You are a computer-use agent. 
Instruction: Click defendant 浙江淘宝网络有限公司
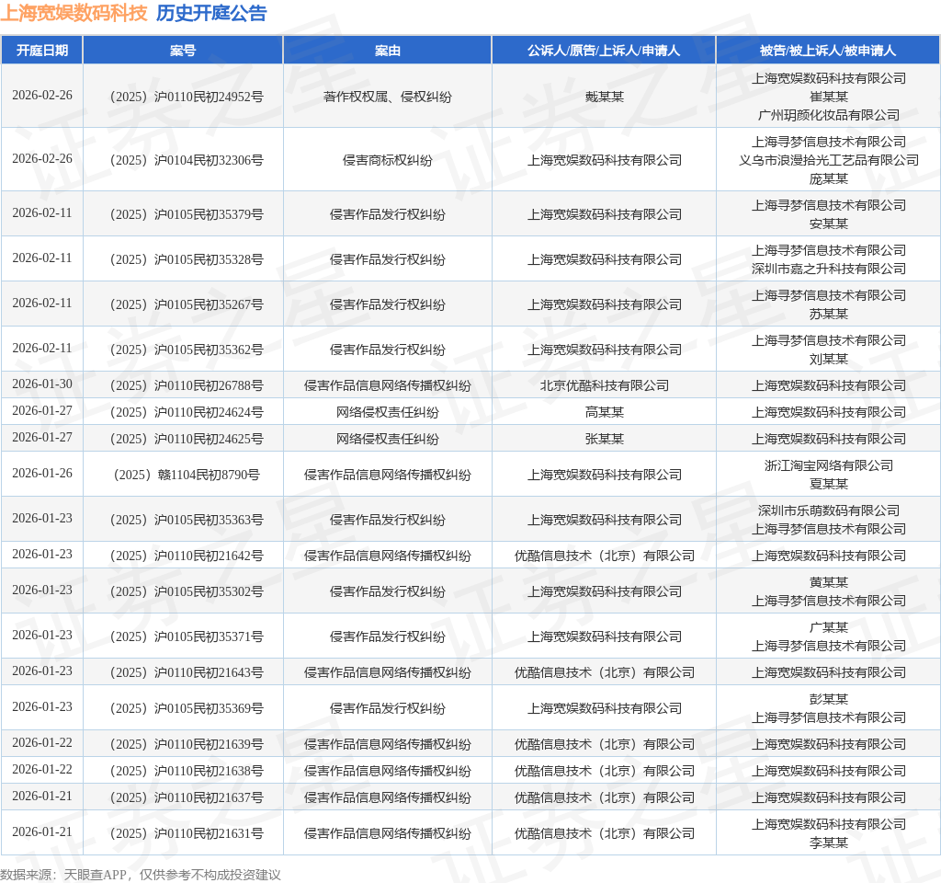coord(829,465)
